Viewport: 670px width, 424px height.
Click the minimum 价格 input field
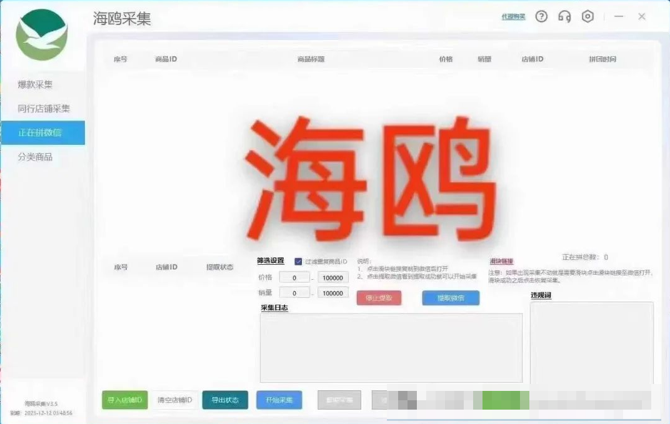(x=294, y=277)
